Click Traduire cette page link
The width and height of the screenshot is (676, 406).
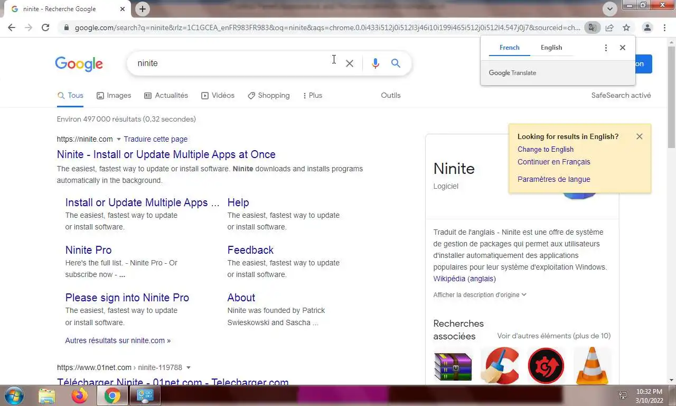coord(156,140)
